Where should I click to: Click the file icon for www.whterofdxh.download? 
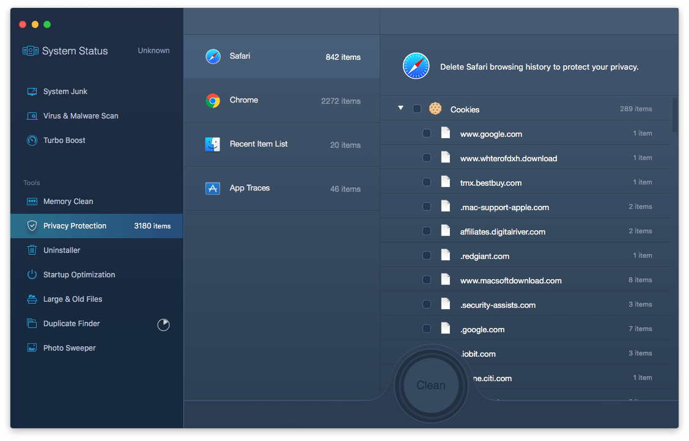click(446, 158)
